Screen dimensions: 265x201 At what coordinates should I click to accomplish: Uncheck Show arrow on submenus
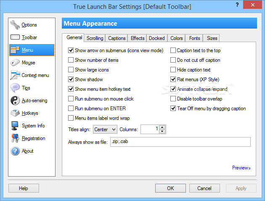[x=71, y=50]
